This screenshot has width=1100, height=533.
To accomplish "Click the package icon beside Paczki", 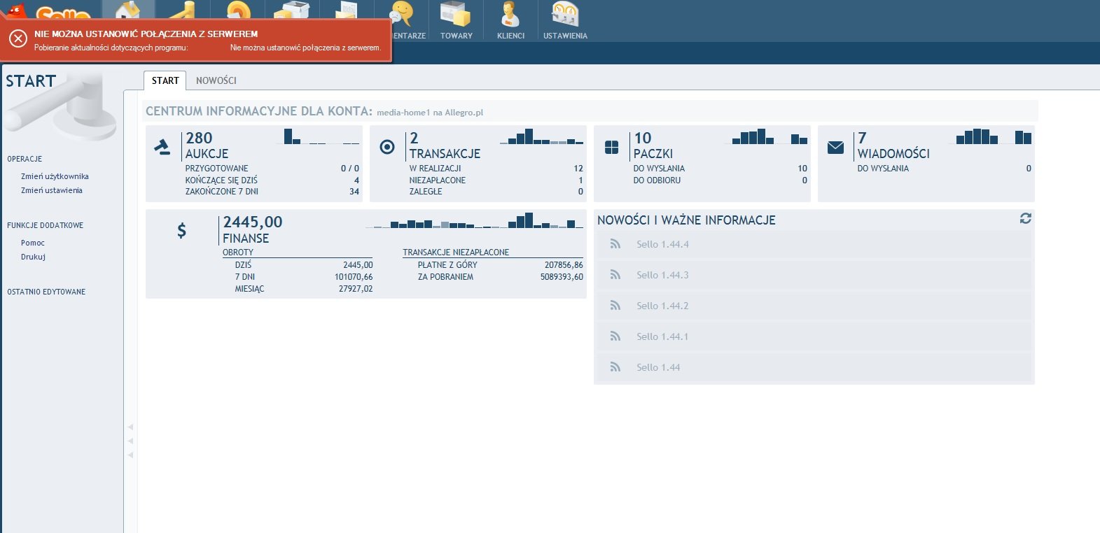I will 611,147.
